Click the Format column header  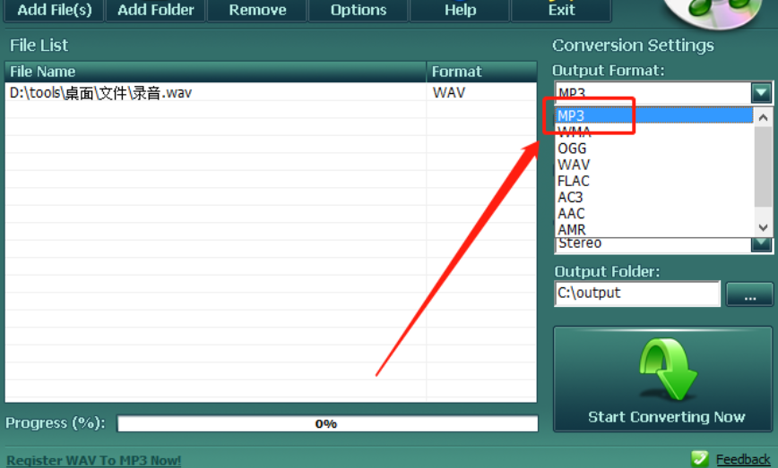pos(482,72)
